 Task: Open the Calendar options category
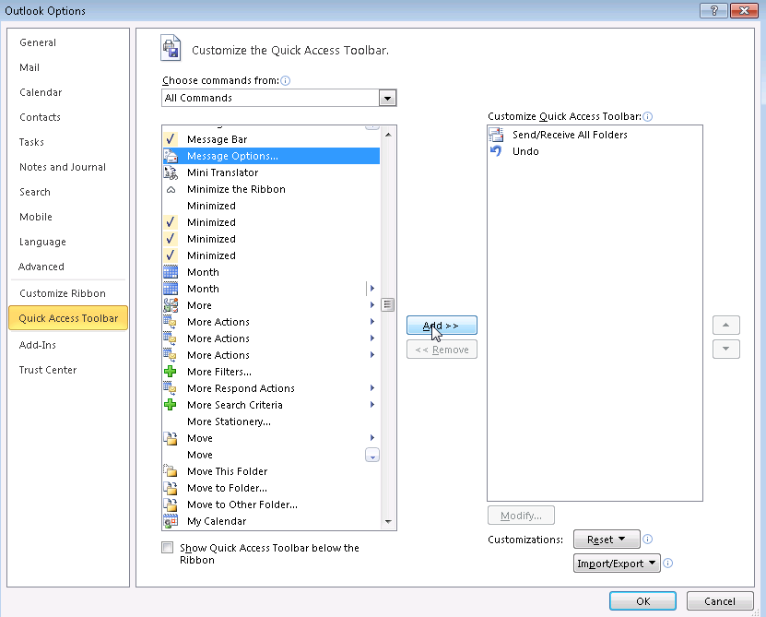point(41,92)
